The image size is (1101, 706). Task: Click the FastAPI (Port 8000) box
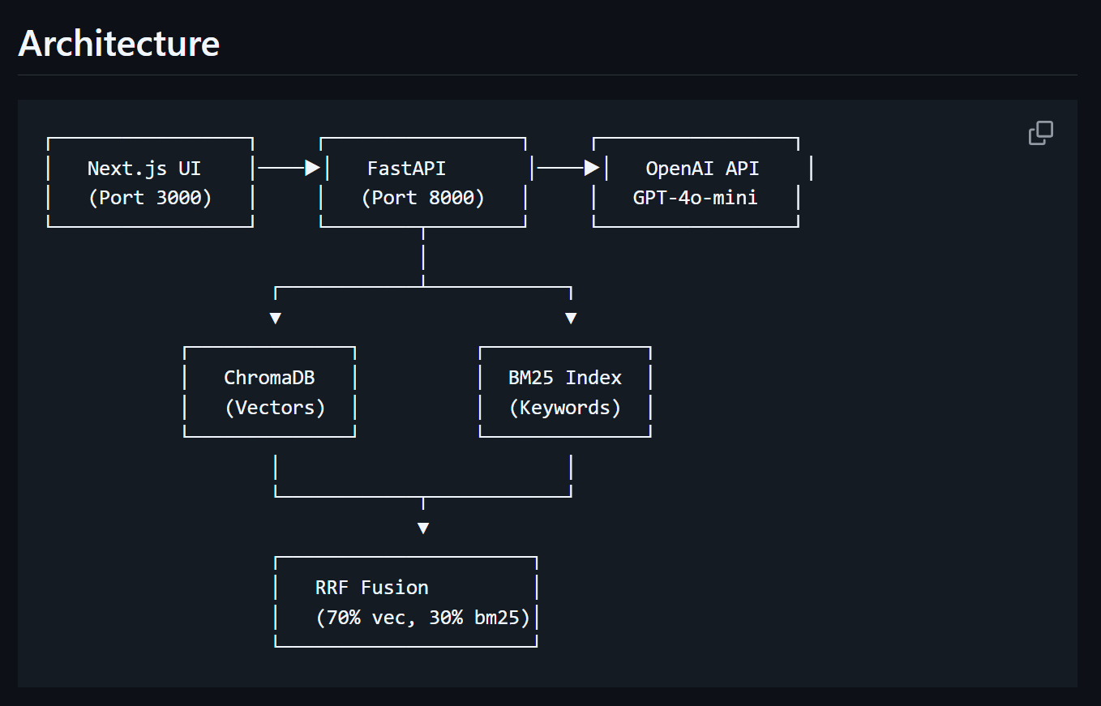click(422, 182)
